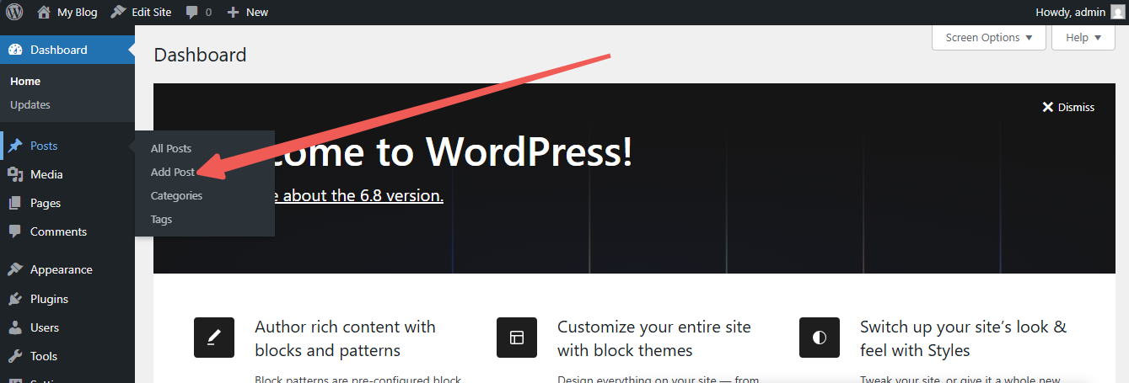The height and width of the screenshot is (383, 1129).
Task: Click the Edit Site brush icon
Action: click(118, 12)
